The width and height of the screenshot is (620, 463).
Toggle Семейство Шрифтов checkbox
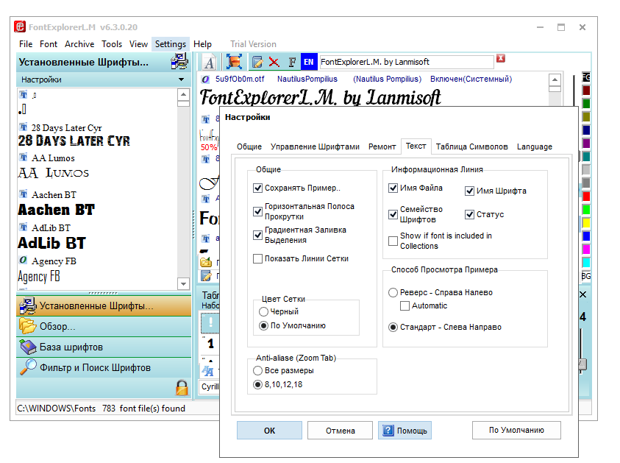393,214
